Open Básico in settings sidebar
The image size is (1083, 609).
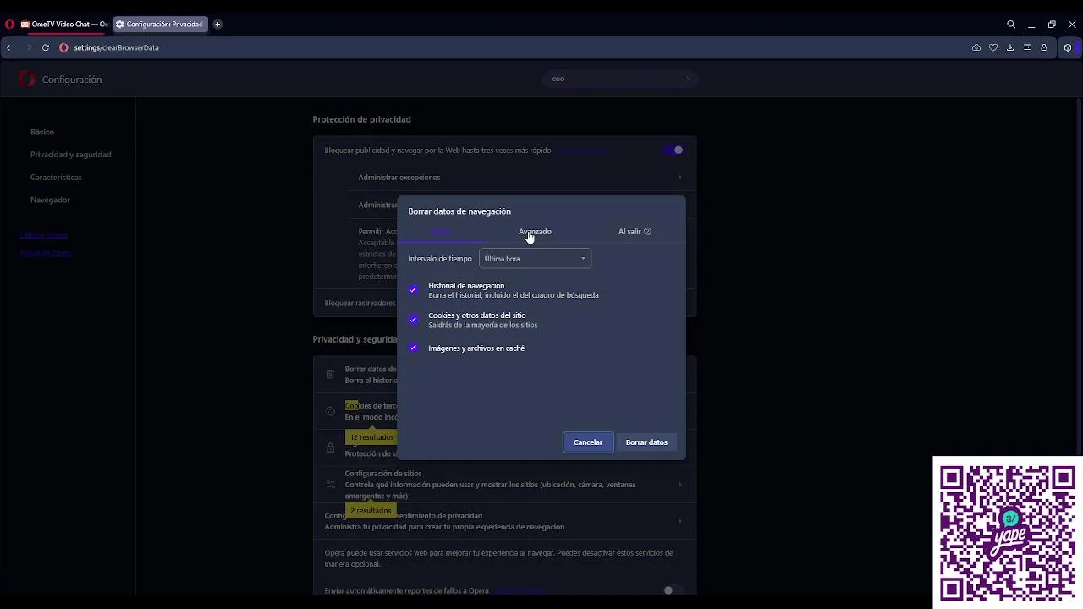pyautogui.click(x=42, y=132)
